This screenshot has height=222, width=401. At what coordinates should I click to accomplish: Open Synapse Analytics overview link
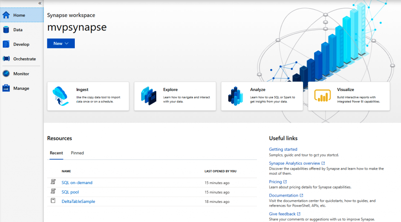(x=294, y=163)
